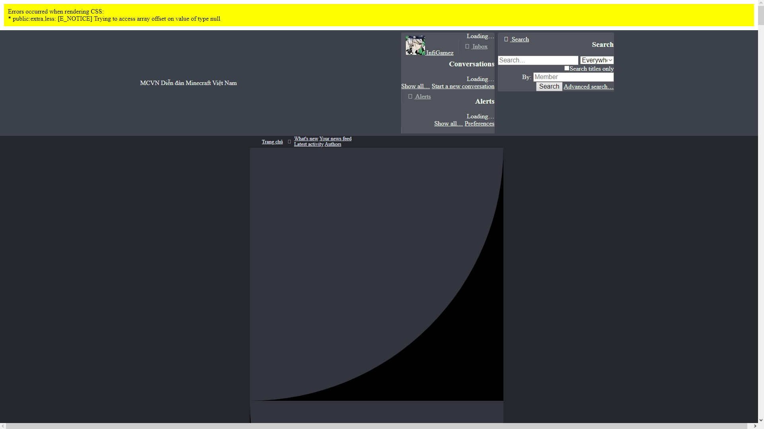Click Show all under Conversations

point(415,86)
